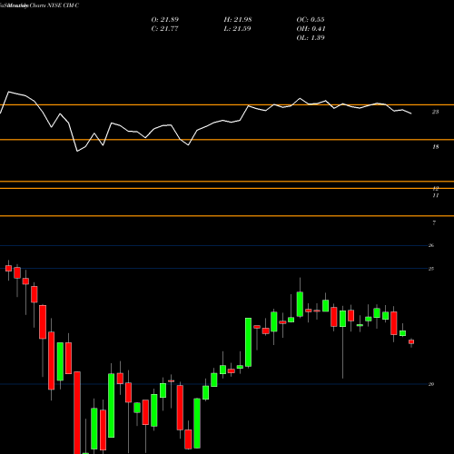The width and height of the screenshot is (454, 454).
Task: Select the close price 'C: 21.77'
Action: pos(164,29)
